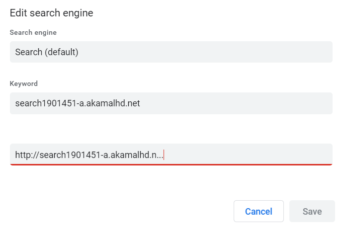Click the URL field with red underline
The height and width of the screenshot is (235, 346).
pos(171,155)
